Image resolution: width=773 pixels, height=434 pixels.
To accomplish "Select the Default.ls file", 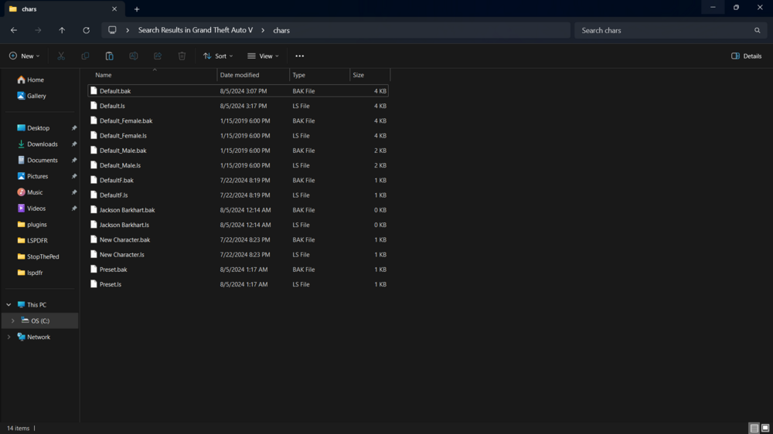I will click(238, 106).
